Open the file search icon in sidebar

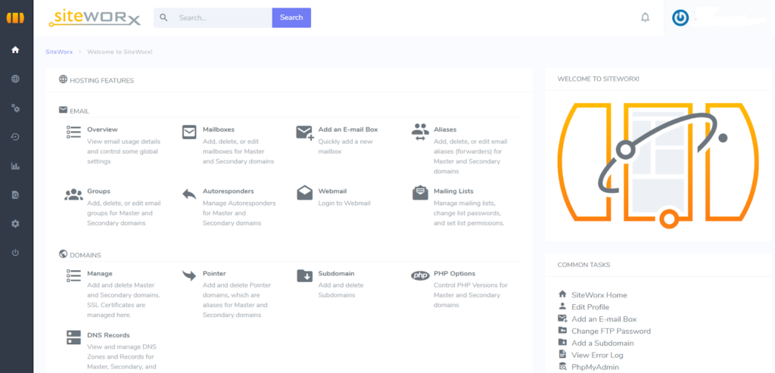click(x=15, y=194)
